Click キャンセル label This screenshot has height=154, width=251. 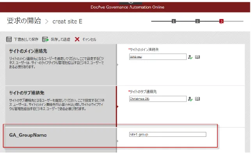(89, 39)
